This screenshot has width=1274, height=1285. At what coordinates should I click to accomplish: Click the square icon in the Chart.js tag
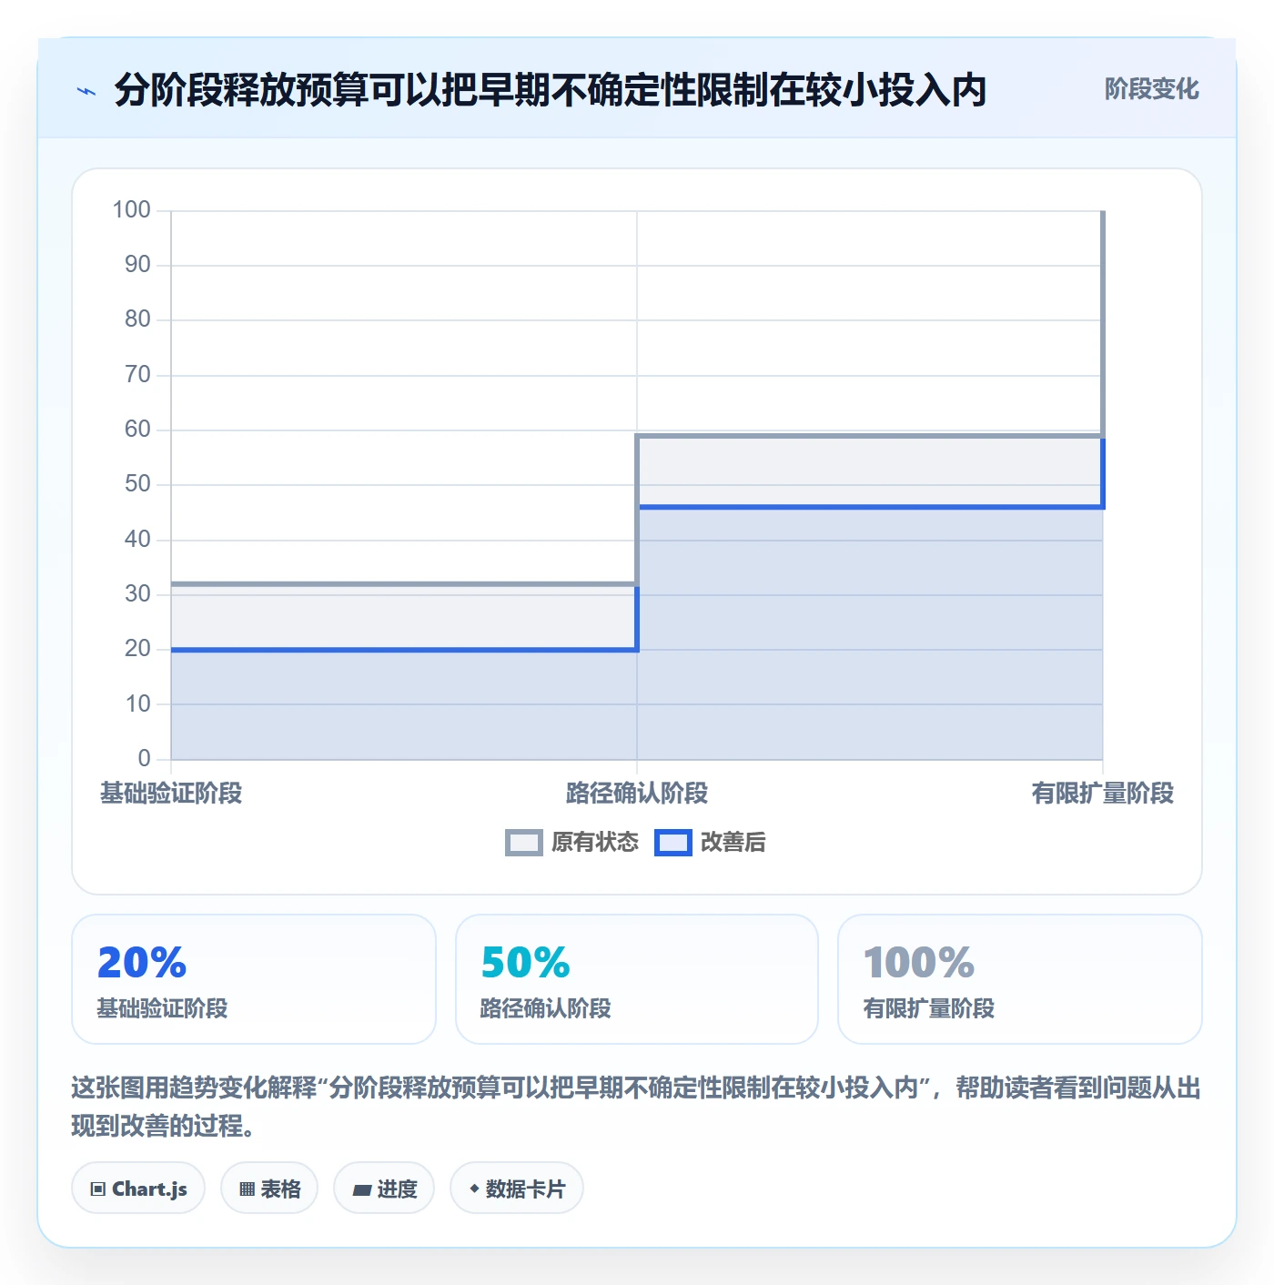[x=98, y=1189]
